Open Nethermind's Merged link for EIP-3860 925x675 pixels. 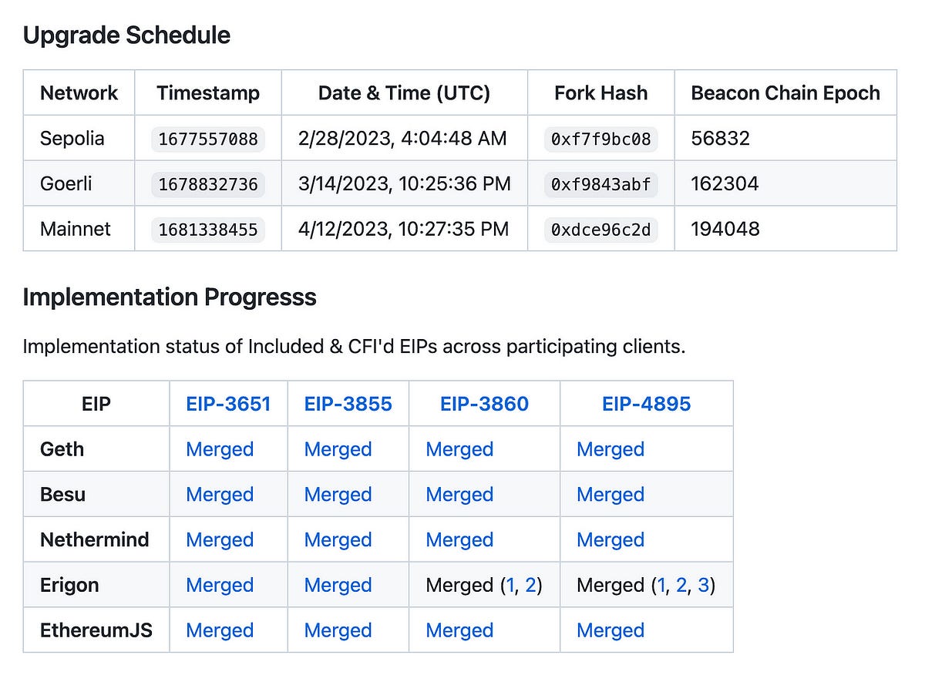459,540
